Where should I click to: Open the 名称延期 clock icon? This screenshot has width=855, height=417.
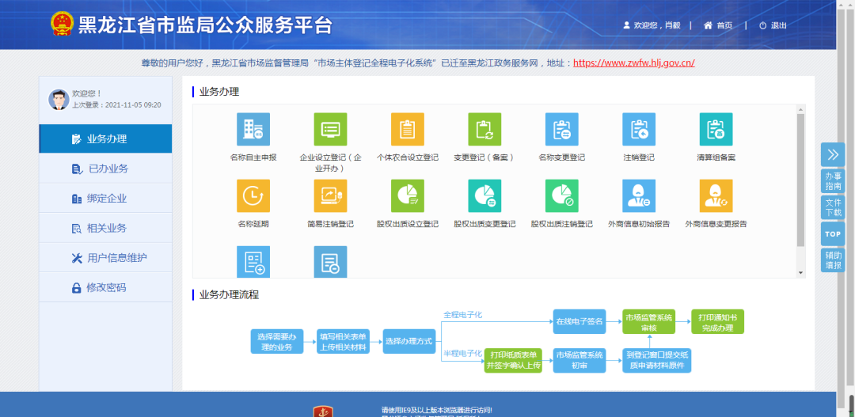click(253, 195)
